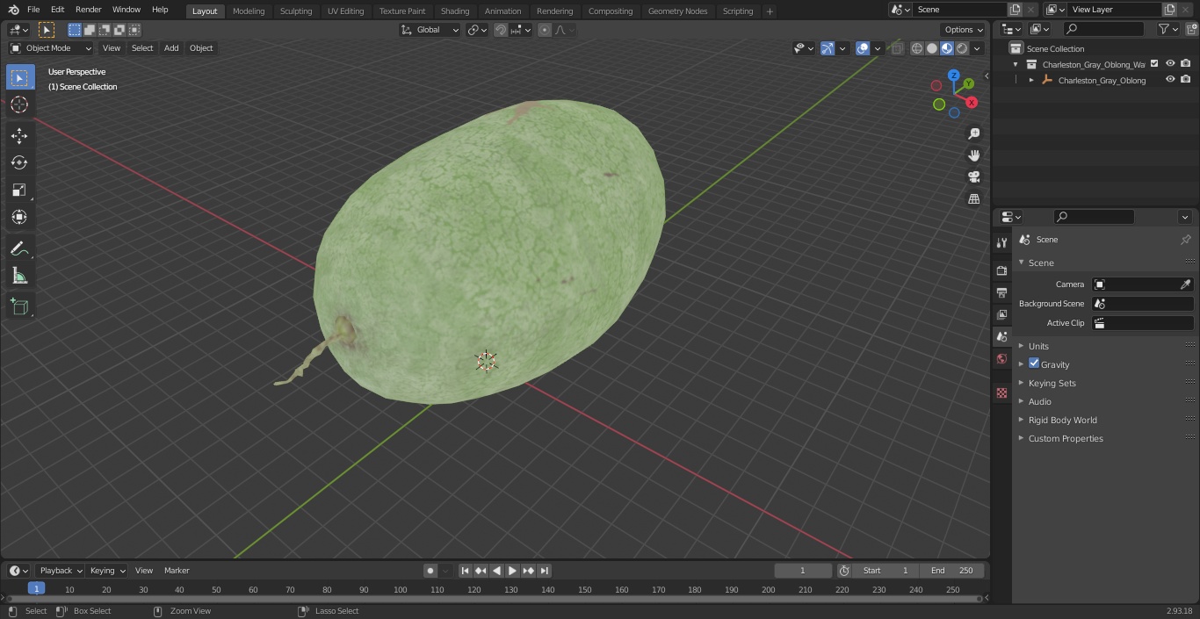Open the World properties tab

[x=1001, y=358]
